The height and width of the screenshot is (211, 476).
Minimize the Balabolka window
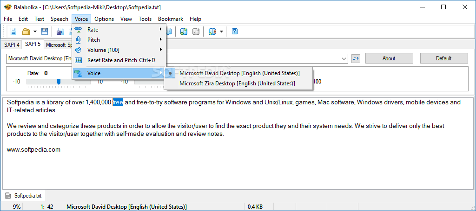point(422,7)
